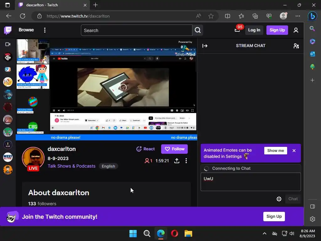
Task: Open tab actions menu
Action: tap(8, 5)
